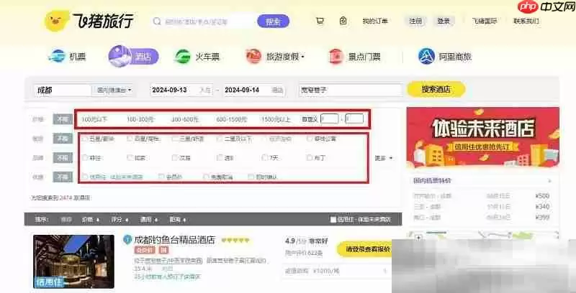Image resolution: width=576 pixels, height=293 pixels.
Task: Open the shopping cart icon
Action: pos(320,21)
